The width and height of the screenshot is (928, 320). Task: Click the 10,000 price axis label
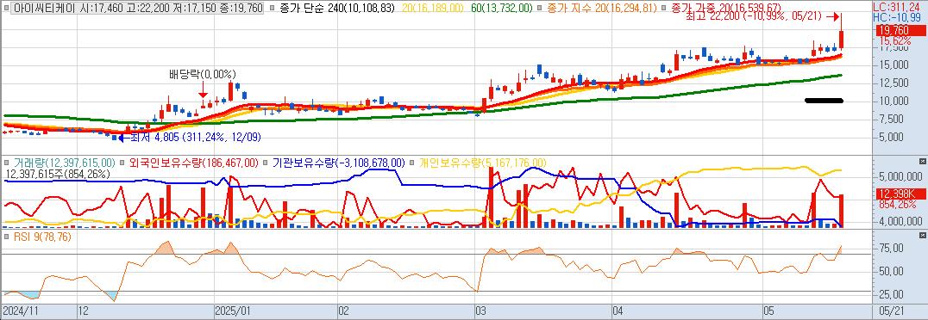tap(894, 101)
